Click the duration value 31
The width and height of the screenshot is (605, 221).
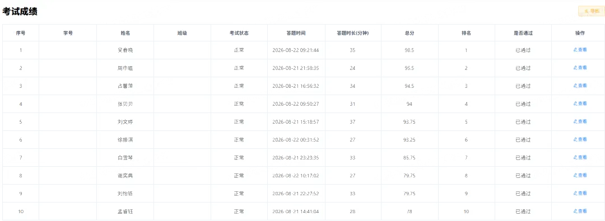[x=353, y=104]
